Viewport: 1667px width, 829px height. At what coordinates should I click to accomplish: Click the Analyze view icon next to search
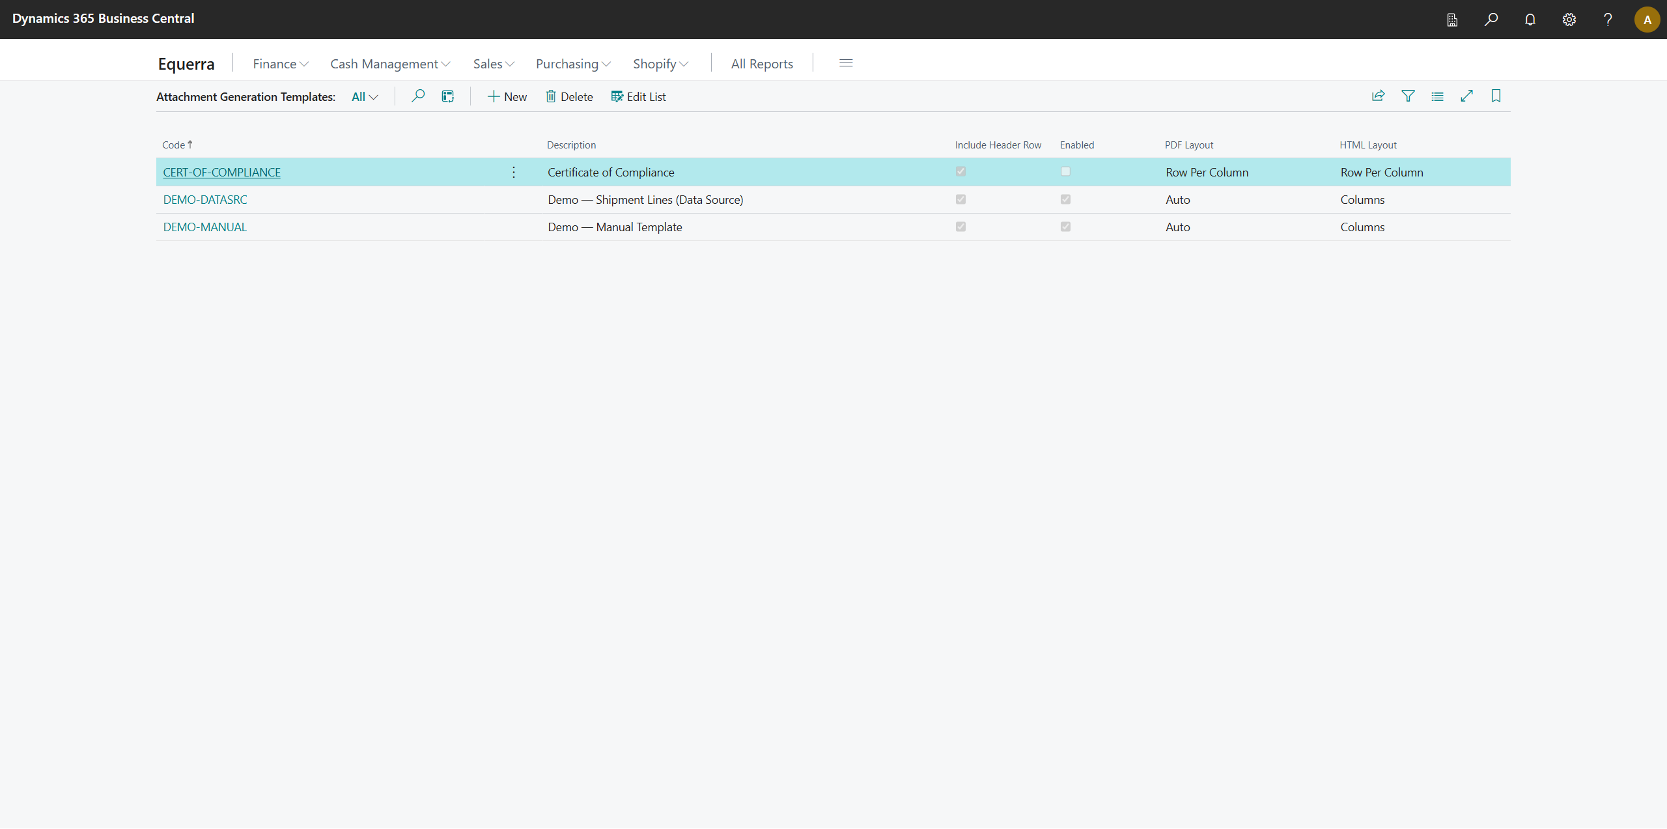click(448, 96)
